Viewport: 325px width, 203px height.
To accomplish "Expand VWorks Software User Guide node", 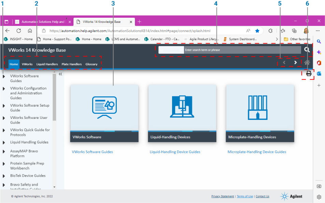I will click(x=4, y=118).
